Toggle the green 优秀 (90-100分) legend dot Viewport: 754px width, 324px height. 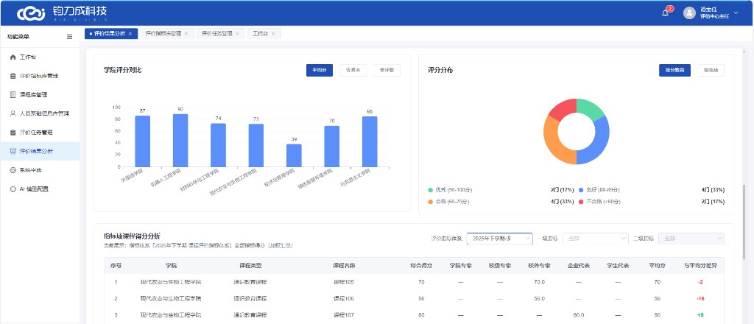point(430,190)
